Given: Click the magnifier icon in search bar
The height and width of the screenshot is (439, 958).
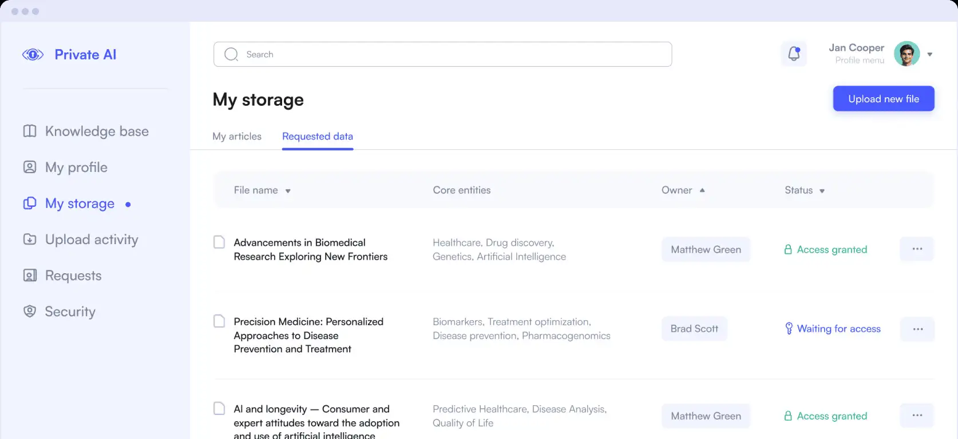Looking at the screenshot, I should tap(231, 54).
